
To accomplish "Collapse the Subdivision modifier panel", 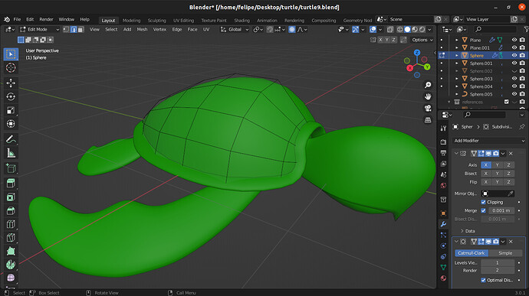I will click(456, 242).
